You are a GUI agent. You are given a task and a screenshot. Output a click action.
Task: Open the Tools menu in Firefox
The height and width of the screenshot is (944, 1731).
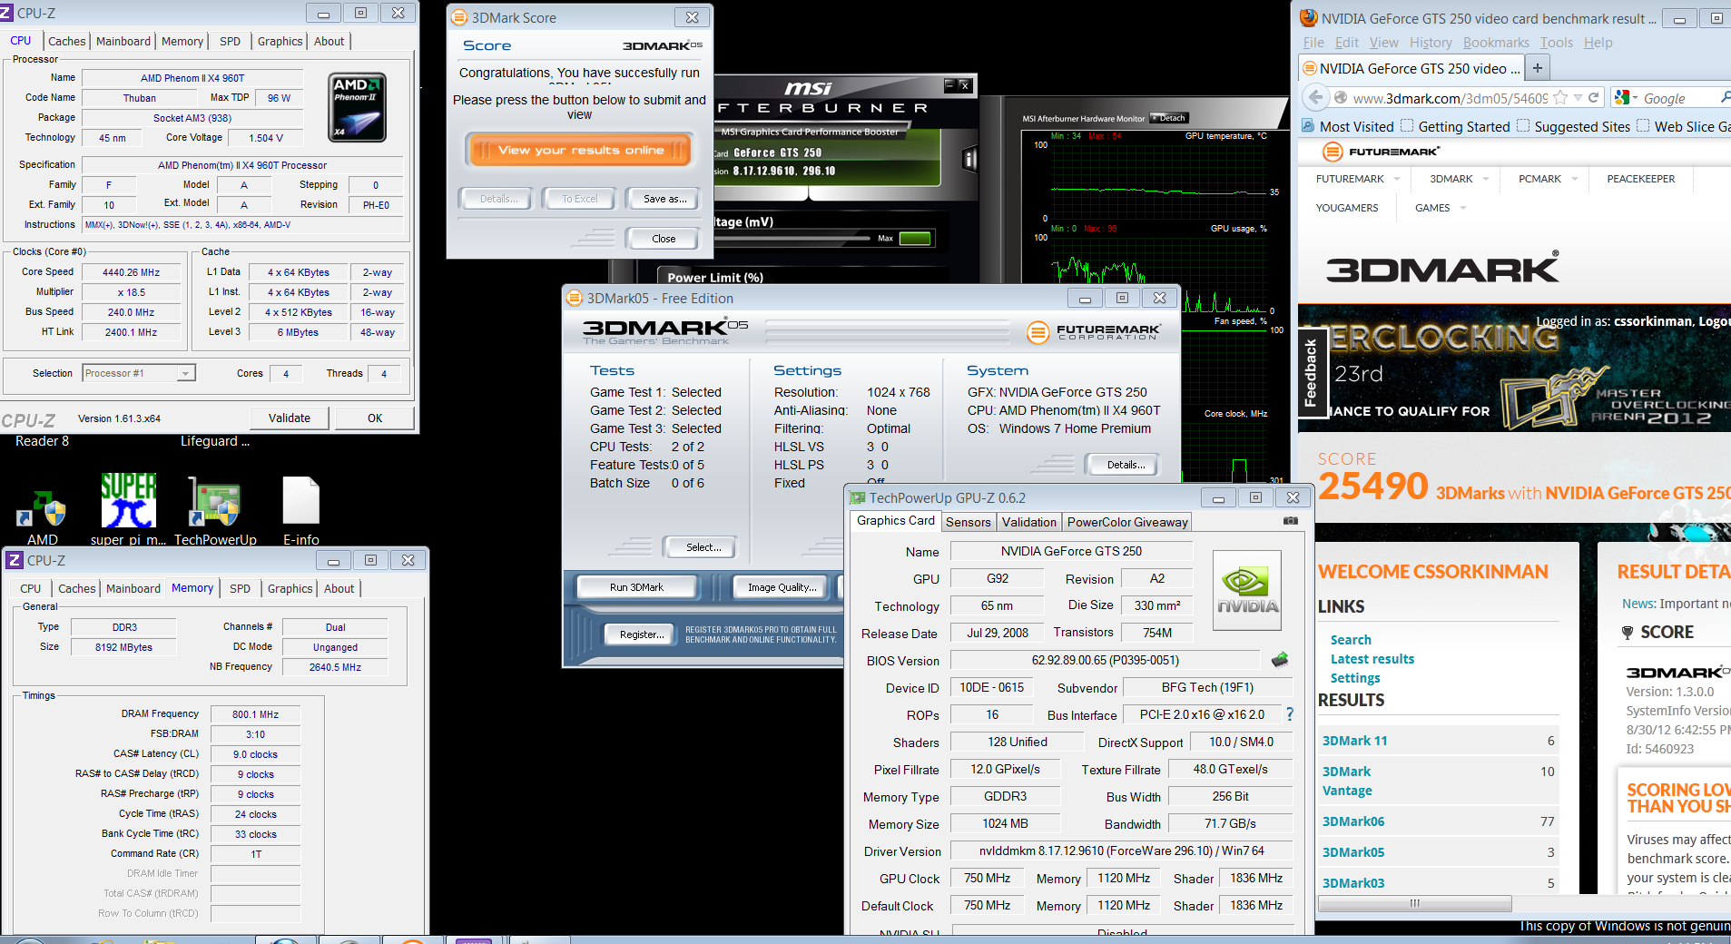pyautogui.click(x=1556, y=43)
